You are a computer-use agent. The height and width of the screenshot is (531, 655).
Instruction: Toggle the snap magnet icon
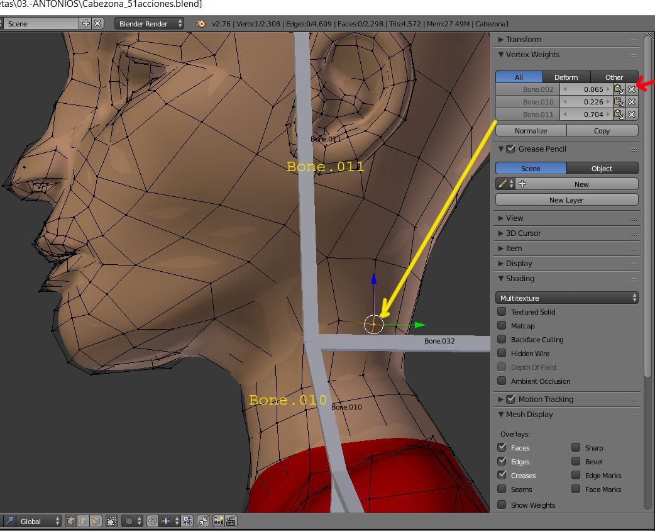click(153, 521)
